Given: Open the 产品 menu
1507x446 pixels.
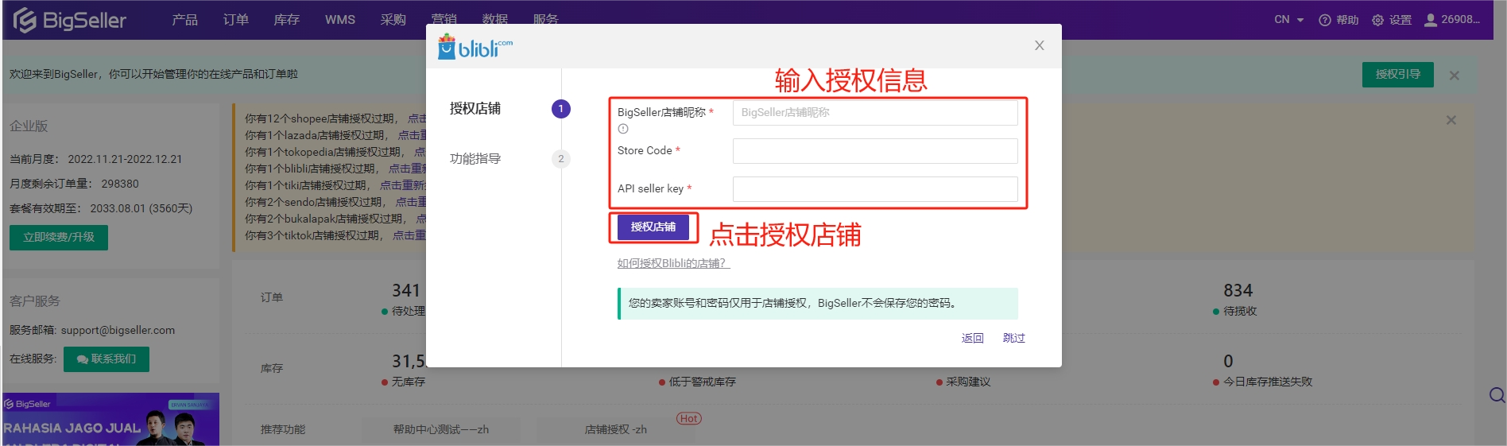Looking at the screenshot, I should click(x=184, y=20).
